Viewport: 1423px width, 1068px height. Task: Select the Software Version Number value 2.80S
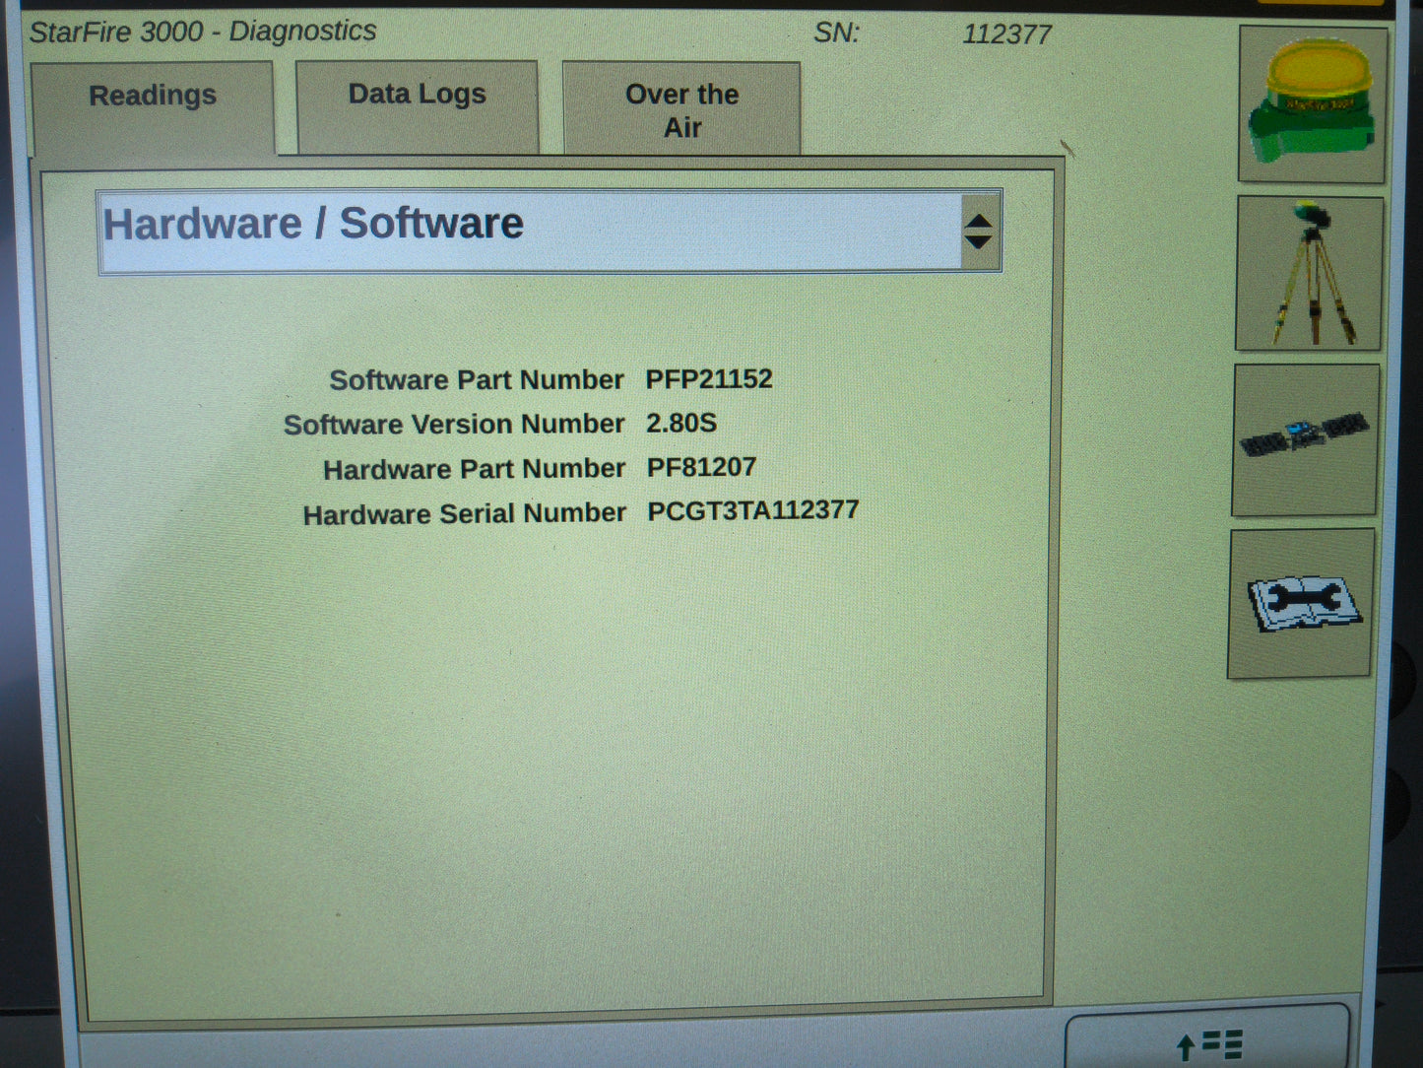coord(681,424)
